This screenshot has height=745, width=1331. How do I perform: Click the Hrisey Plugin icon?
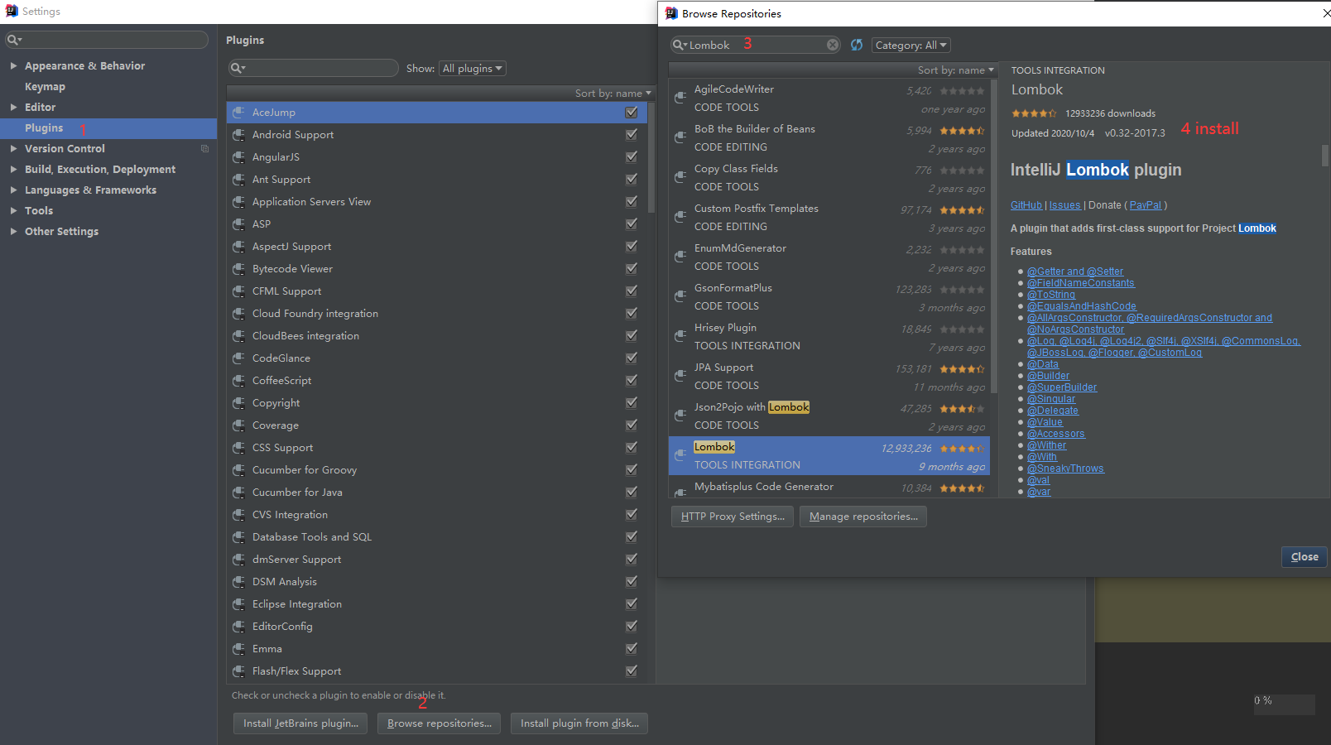680,336
